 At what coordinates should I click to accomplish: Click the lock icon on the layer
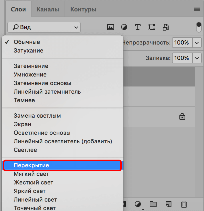click(x=182, y=116)
